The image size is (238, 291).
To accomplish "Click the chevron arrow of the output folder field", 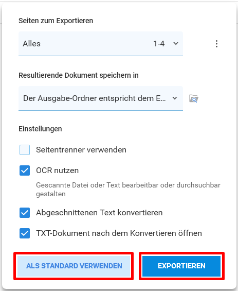I will (x=175, y=98).
